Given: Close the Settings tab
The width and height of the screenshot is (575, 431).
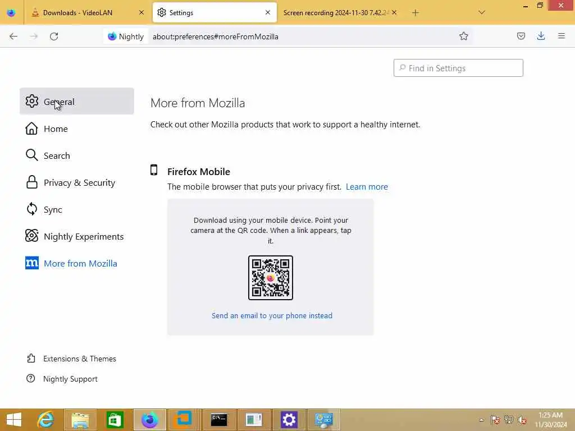Looking at the screenshot, I should (x=268, y=13).
